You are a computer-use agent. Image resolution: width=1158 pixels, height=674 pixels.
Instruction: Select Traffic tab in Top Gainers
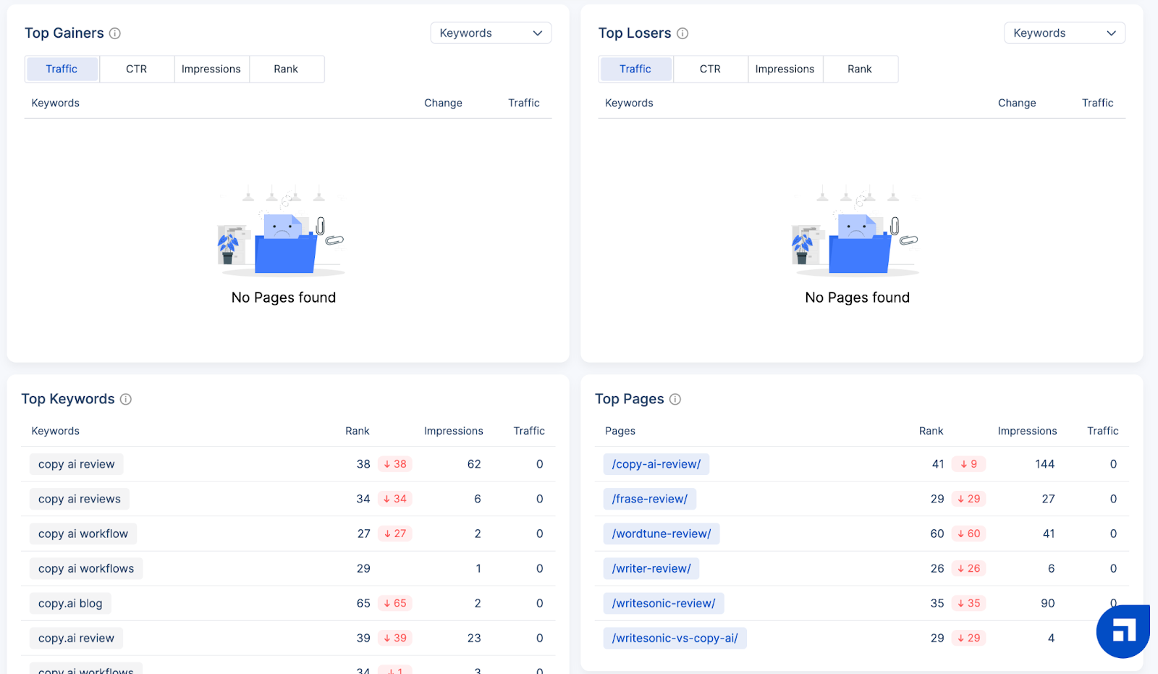coord(62,69)
